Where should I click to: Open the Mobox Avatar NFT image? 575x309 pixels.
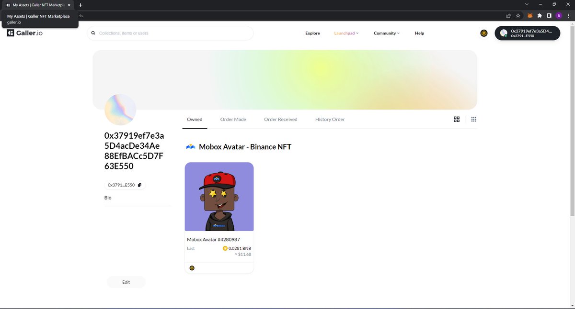point(219,197)
